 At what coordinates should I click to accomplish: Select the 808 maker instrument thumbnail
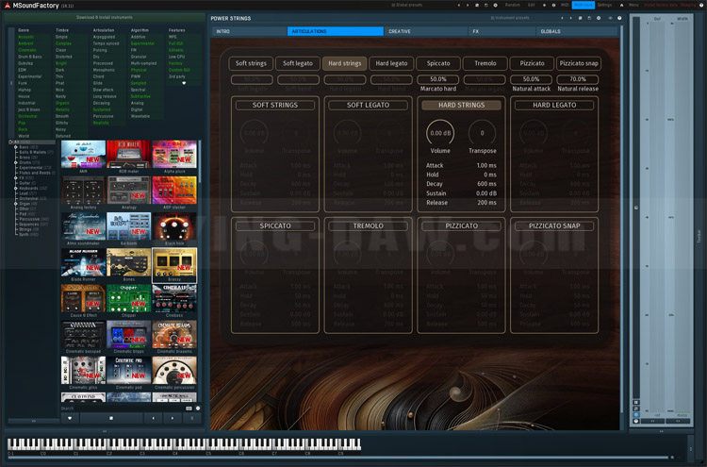click(x=128, y=155)
